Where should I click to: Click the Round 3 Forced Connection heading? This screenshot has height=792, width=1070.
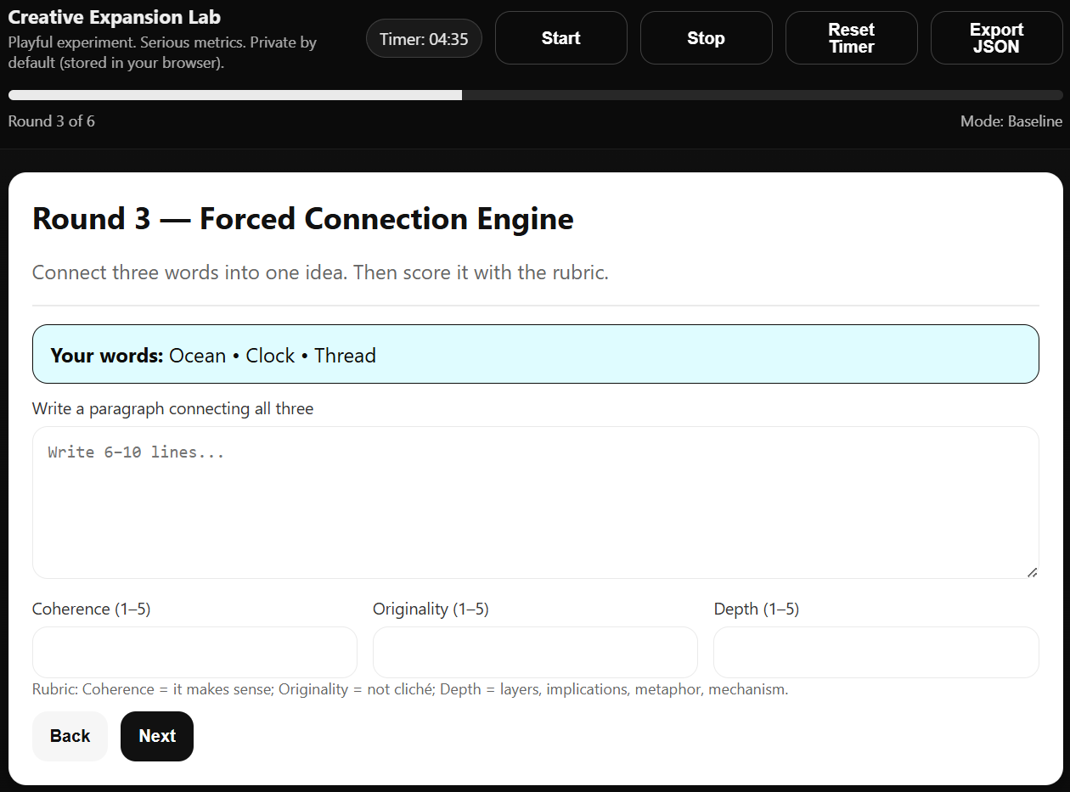click(x=303, y=219)
